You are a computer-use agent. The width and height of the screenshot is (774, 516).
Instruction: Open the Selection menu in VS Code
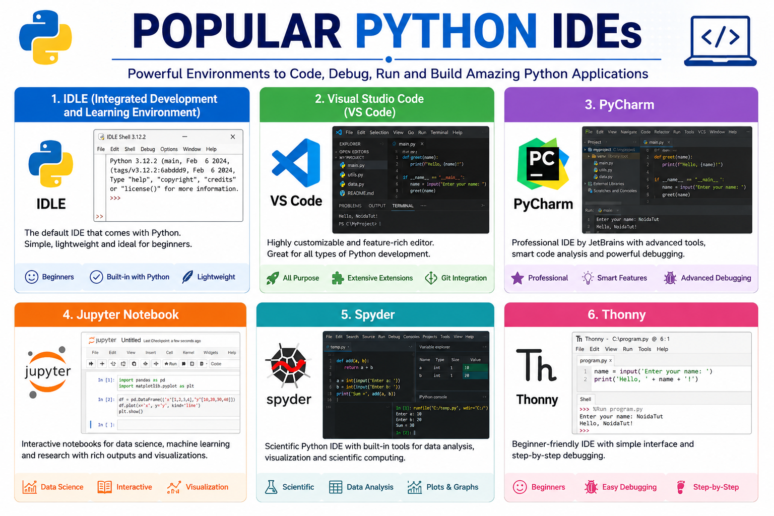pos(379,133)
